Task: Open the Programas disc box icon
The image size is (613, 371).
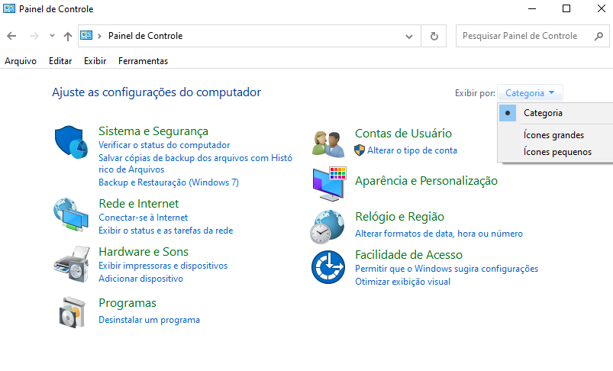Action: (73, 312)
